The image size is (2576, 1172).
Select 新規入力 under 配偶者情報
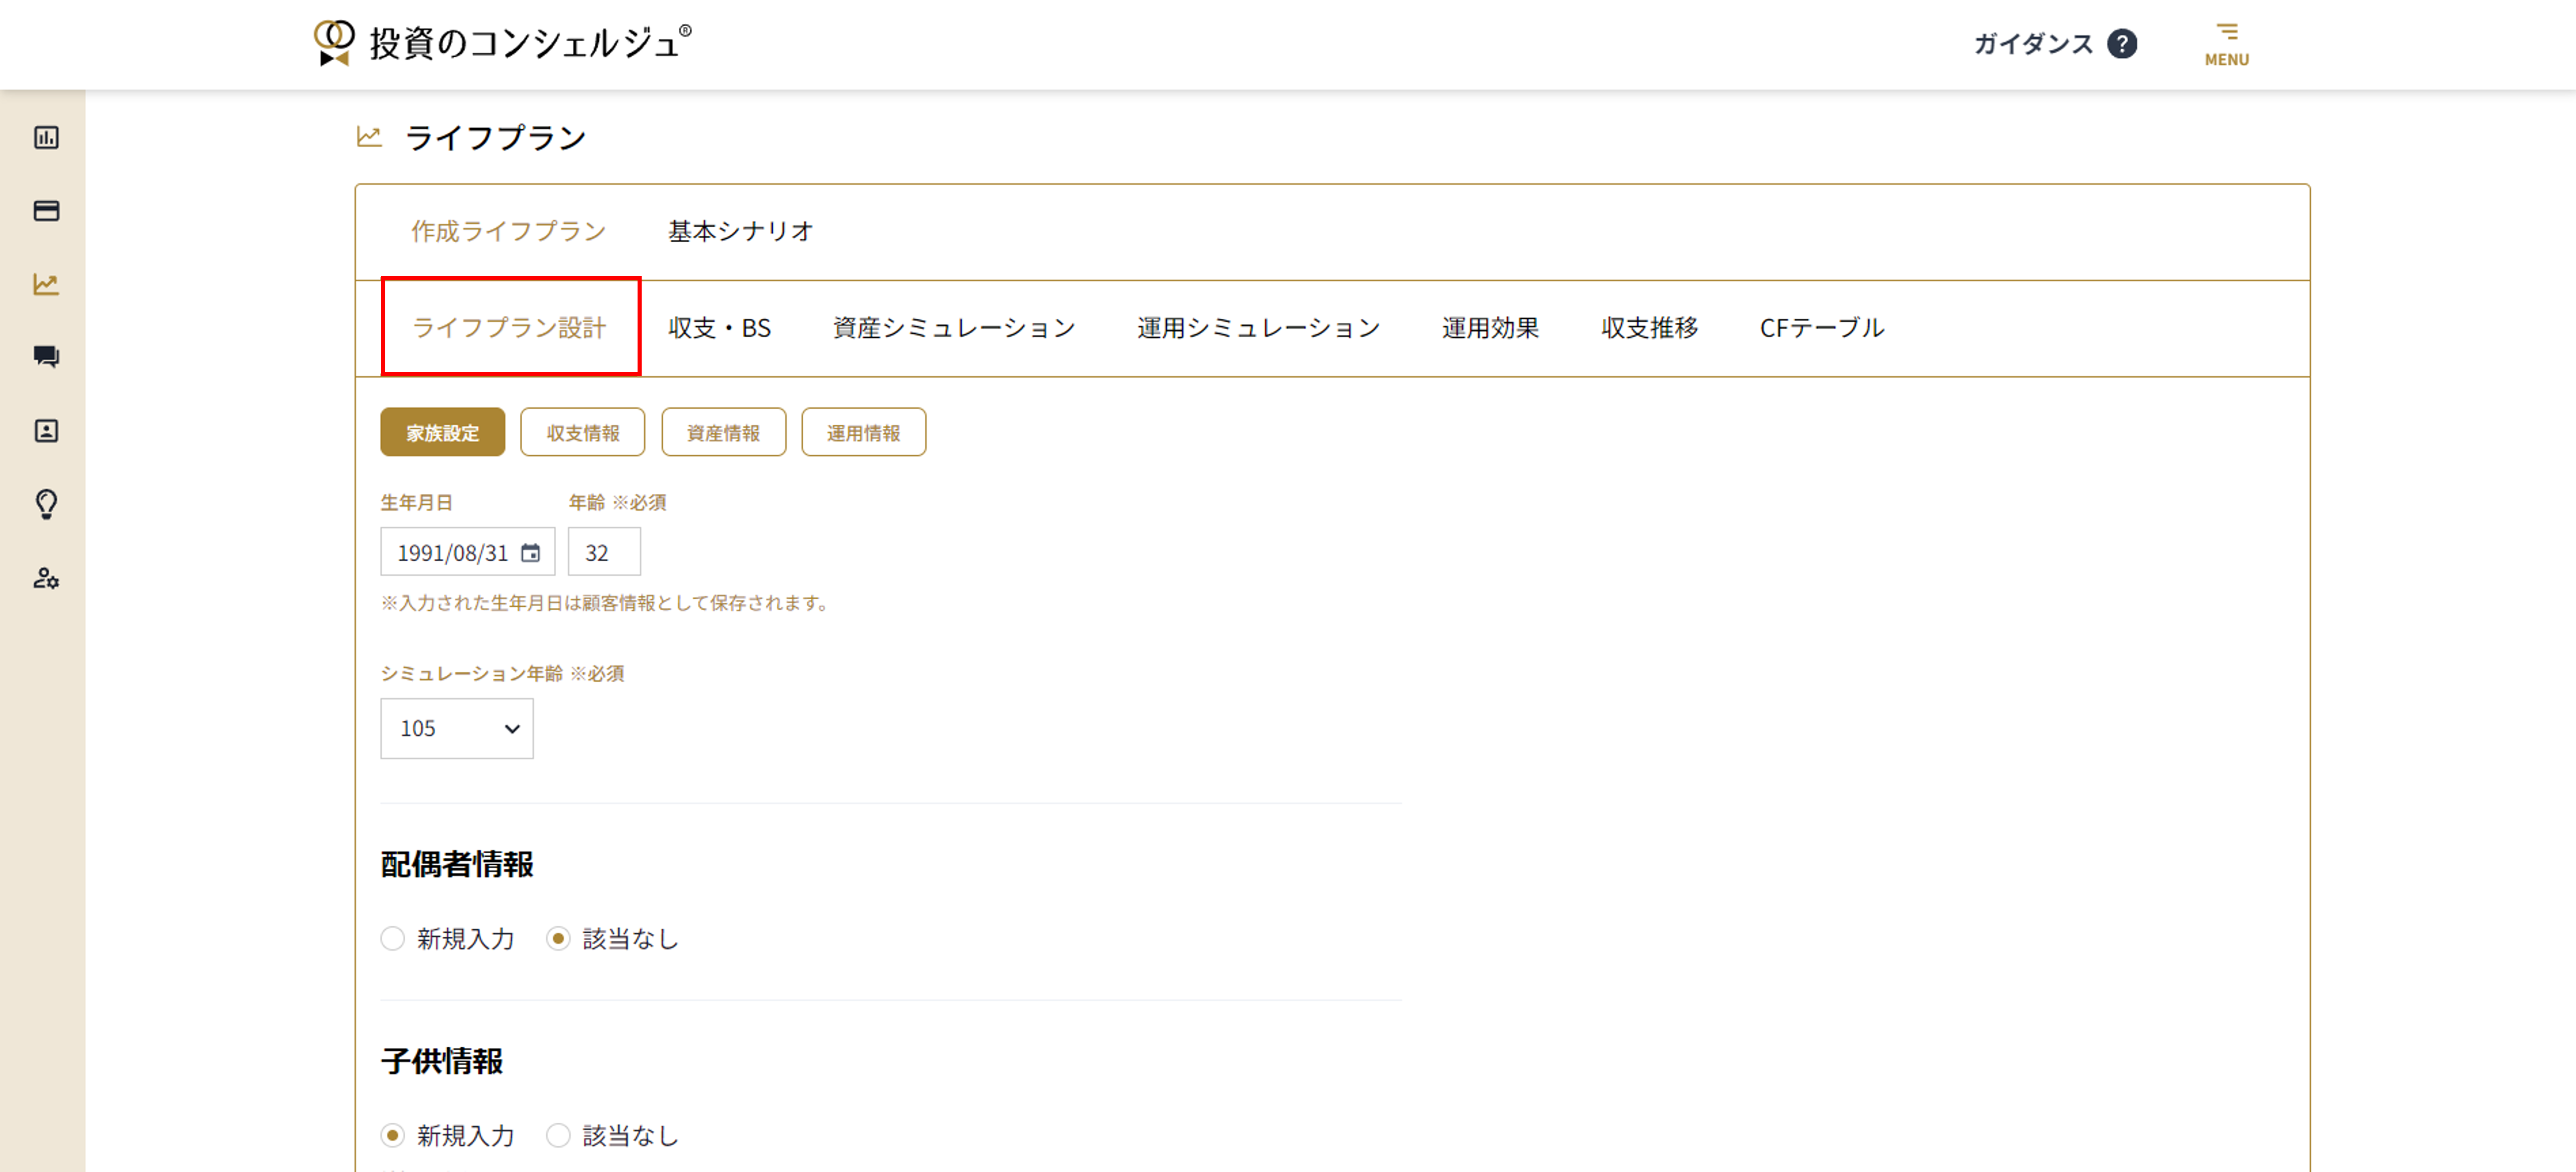pyautogui.click(x=392, y=938)
